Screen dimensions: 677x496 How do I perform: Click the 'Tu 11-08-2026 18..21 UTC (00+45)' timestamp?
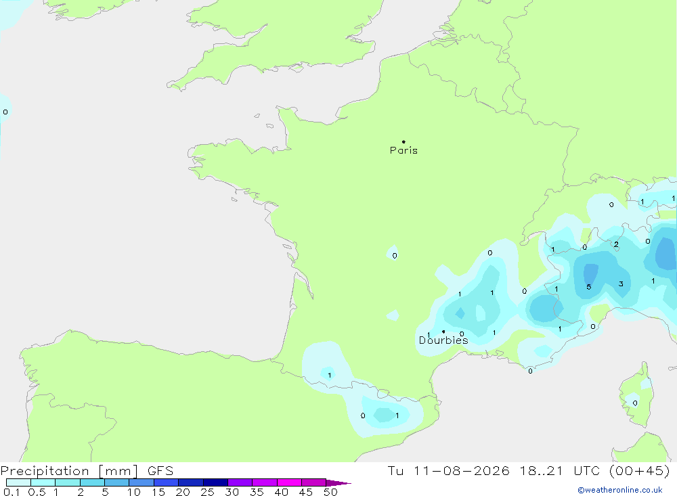click(x=529, y=470)
